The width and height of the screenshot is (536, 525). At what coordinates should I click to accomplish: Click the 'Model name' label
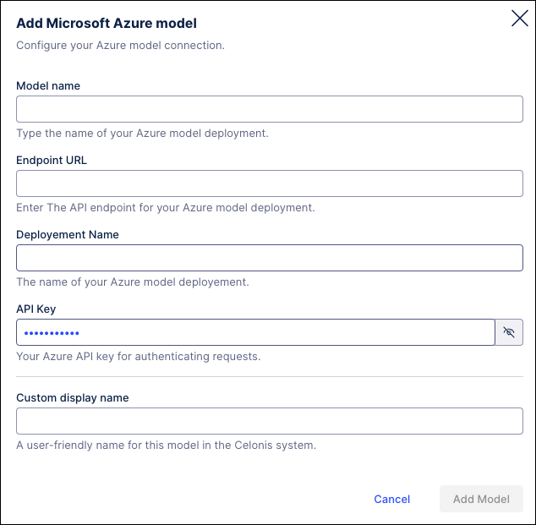pyautogui.click(x=48, y=85)
